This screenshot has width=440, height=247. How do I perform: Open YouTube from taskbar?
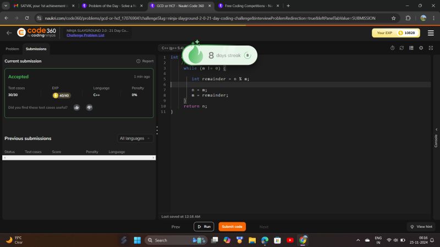(290, 240)
